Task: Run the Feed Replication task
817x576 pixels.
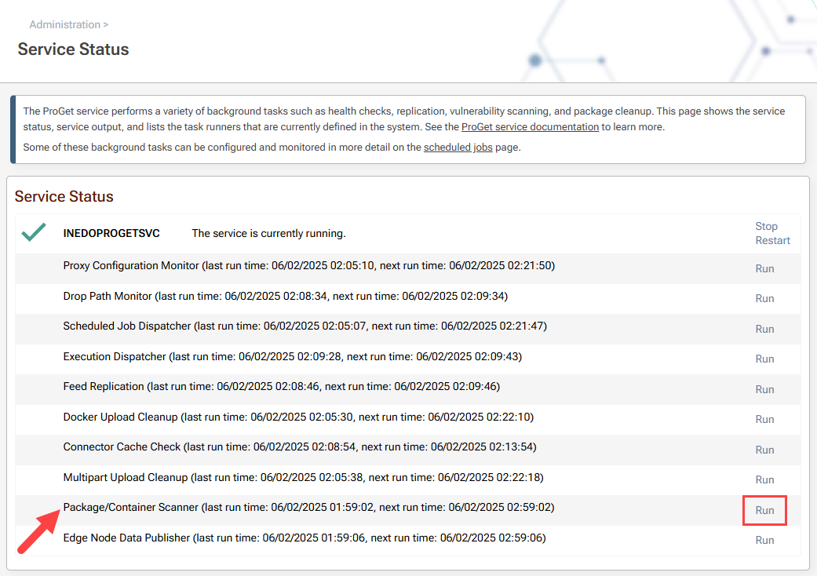Action: [x=764, y=389]
